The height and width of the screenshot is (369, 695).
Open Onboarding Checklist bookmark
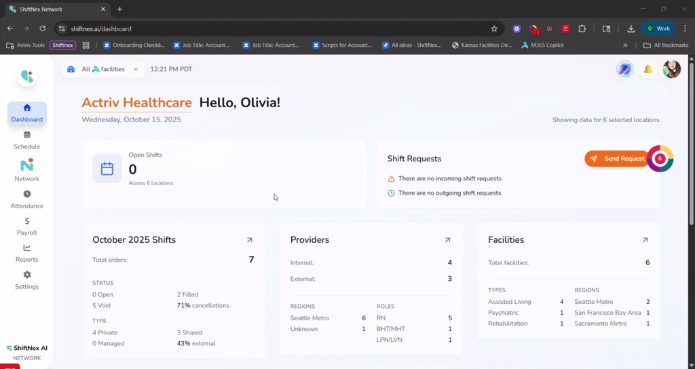pos(134,45)
